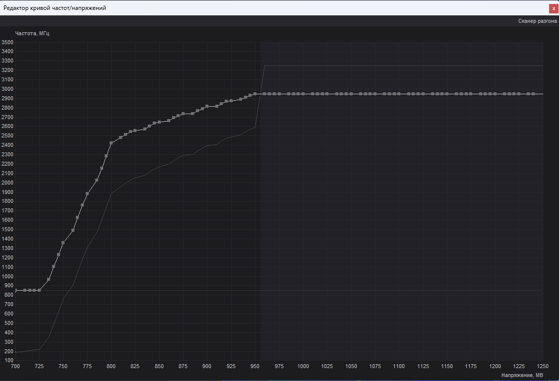559x381 pixels.
Task: Select the flat curve point at 1200 mV
Action: 495,94
